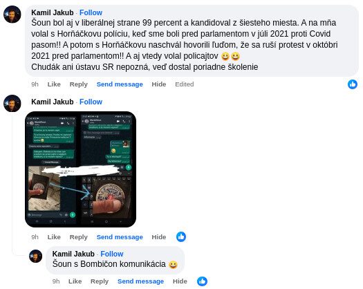Click the thumbs-up reaction on image comment
Screen dimensions: 363x289
coord(181,236)
